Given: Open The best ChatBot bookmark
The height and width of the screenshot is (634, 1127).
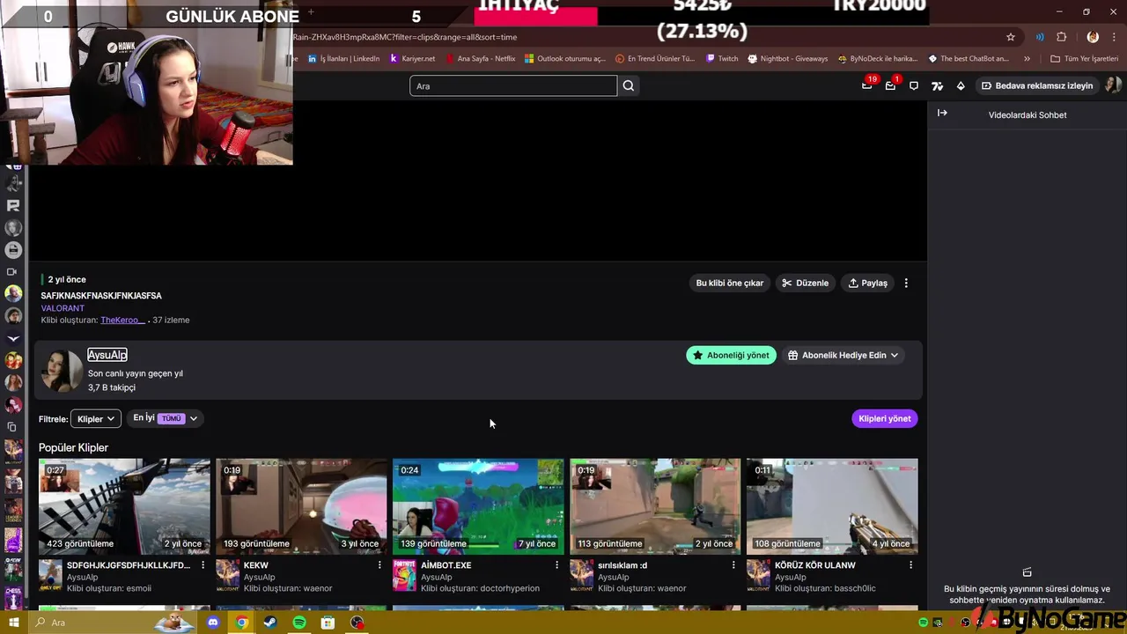Looking at the screenshot, I should [969, 59].
